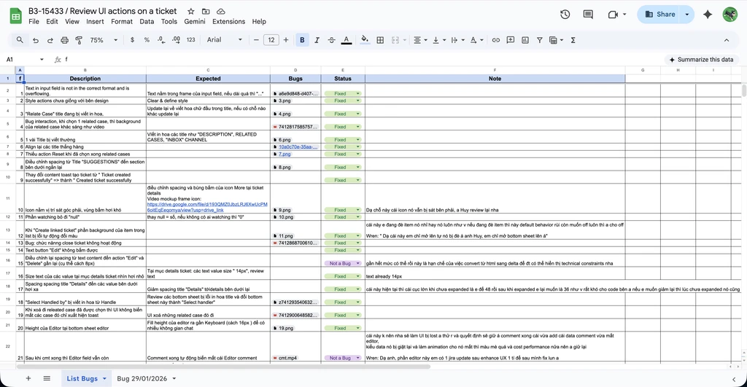Screen dimensions: 747x387
Task: Star this document
Action: pos(190,11)
